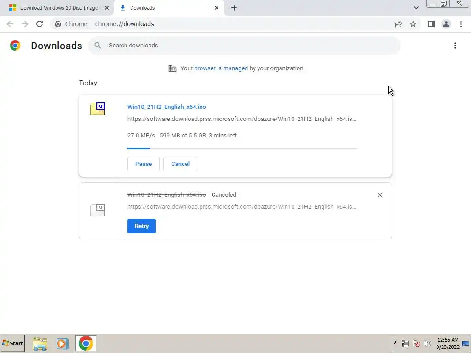Click the Chrome logo beside Downloads heading
The height and width of the screenshot is (353, 471).
click(x=15, y=46)
